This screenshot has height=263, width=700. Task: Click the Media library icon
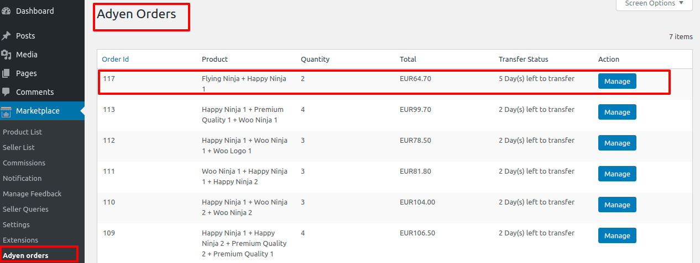6,55
